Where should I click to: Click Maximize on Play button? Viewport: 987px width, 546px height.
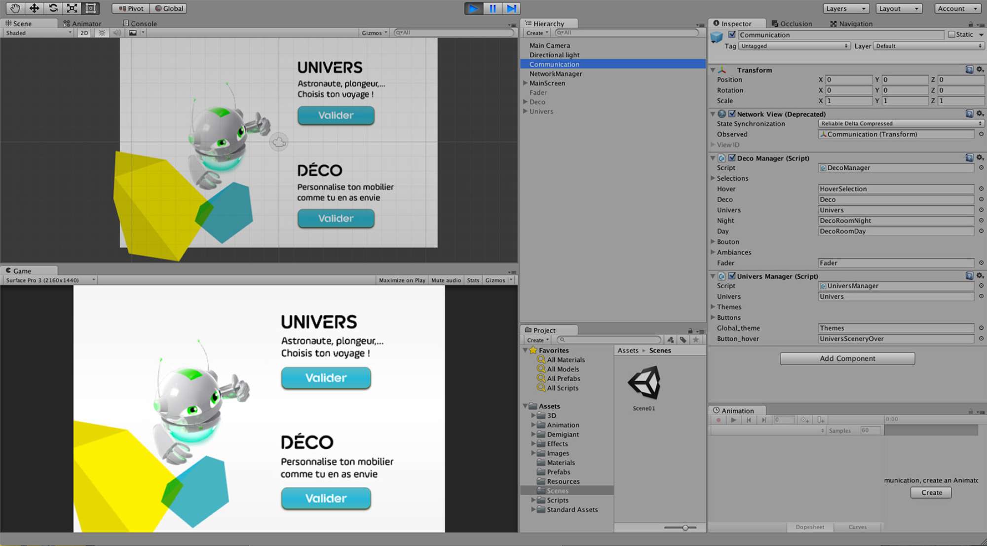(402, 280)
